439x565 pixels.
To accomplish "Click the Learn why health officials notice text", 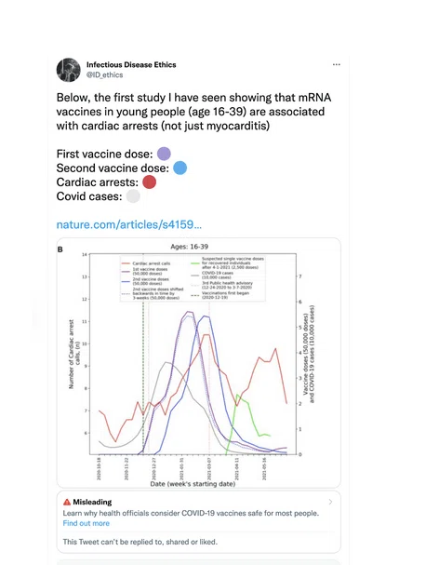I will tap(191, 513).
